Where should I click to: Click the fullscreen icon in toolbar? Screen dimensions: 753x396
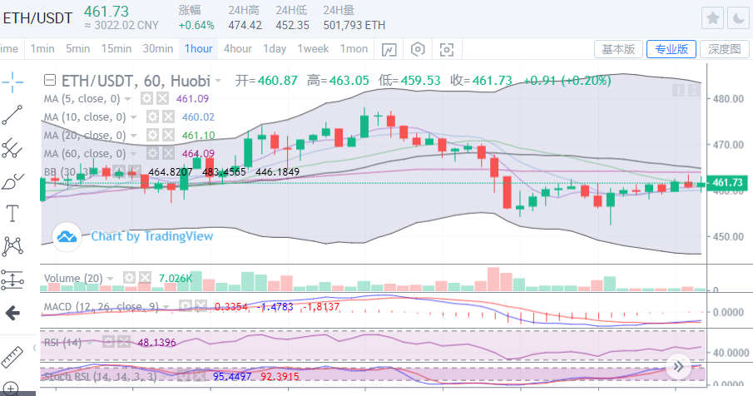point(447,49)
